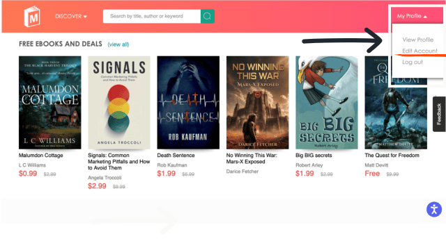Click author name Rob Kaufman
This screenshot has height=250, width=446.
[x=172, y=165]
